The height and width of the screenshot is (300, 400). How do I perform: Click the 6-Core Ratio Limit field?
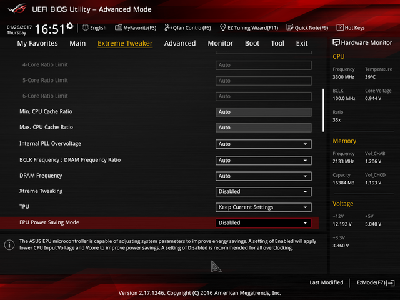tap(263, 96)
